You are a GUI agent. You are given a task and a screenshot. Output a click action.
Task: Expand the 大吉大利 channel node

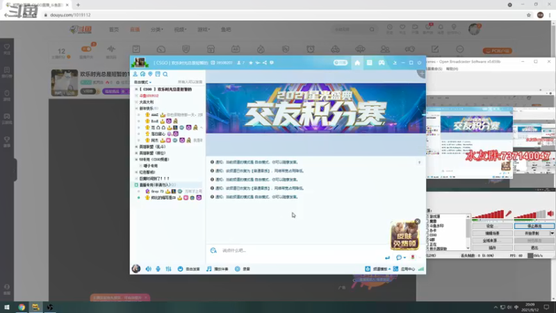[136, 102]
